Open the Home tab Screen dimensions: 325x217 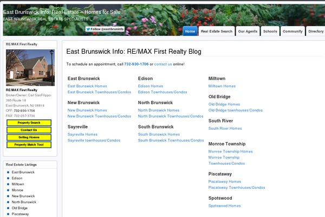(190, 31)
